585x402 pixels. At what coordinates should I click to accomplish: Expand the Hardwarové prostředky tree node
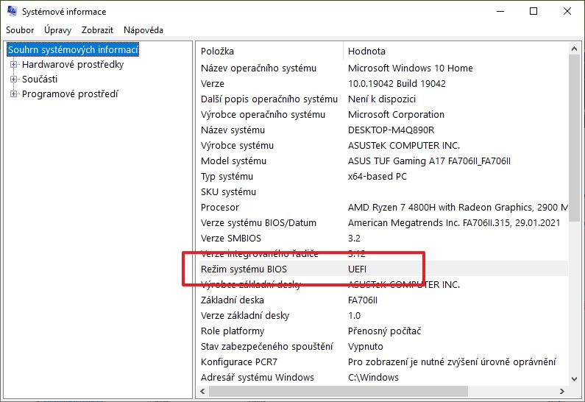(13, 65)
